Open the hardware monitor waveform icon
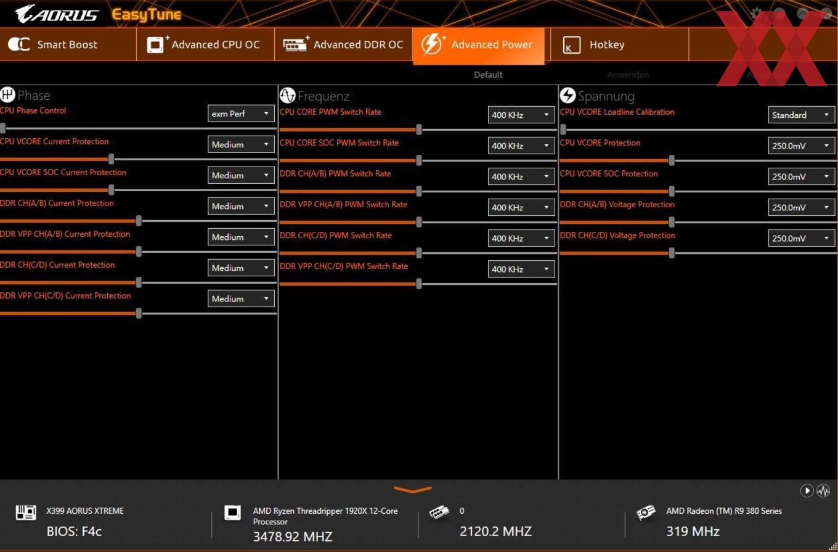 823,491
